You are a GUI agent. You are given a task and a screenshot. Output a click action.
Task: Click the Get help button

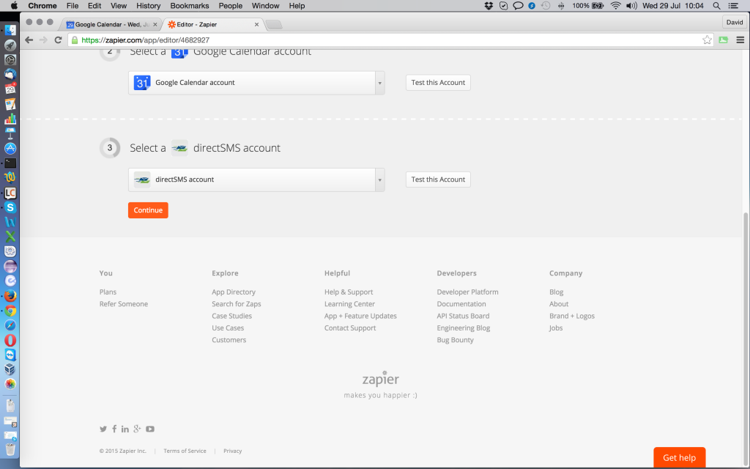[x=679, y=457]
